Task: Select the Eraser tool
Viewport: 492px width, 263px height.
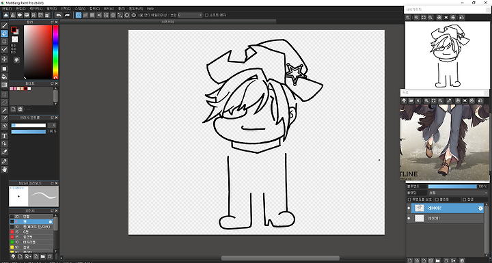Action: point(4,33)
